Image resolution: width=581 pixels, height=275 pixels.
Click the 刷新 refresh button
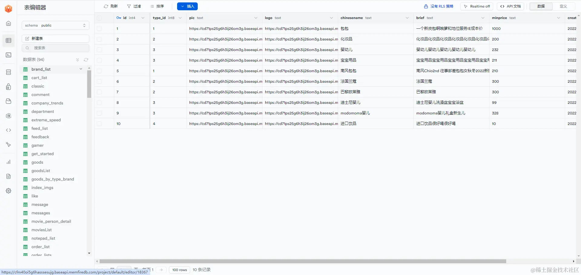click(x=111, y=6)
